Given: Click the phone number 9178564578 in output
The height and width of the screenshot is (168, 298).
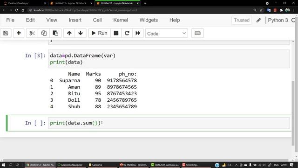Looking at the screenshot, I should click(x=122, y=81).
